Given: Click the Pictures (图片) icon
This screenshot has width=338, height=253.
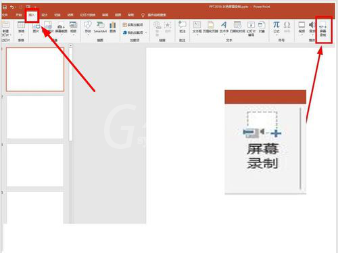Looking at the screenshot, I should point(36,28).
